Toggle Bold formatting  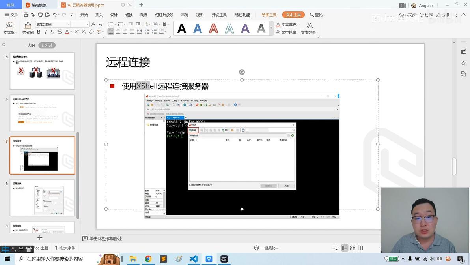[x=39, y=32]
